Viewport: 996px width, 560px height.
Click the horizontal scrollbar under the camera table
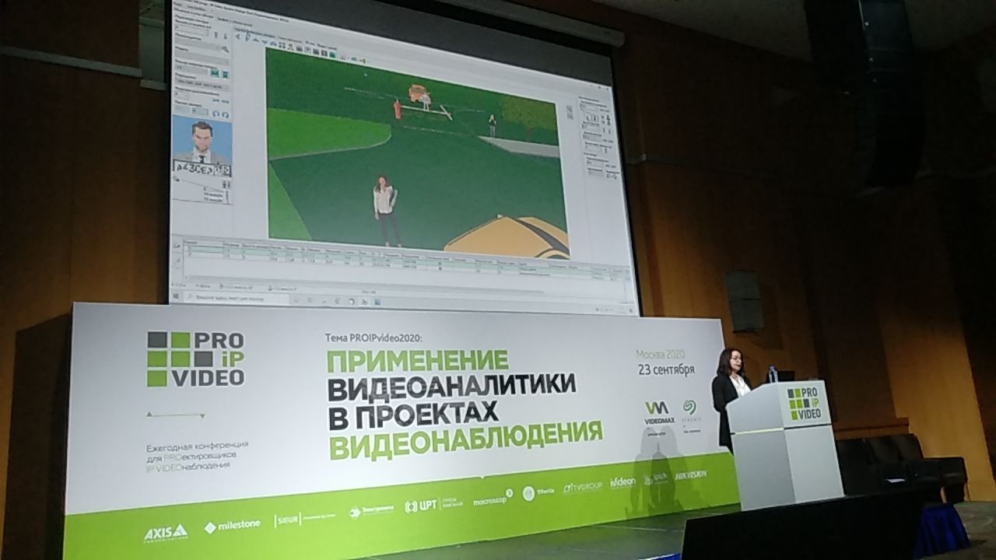[x=364, y=285]
